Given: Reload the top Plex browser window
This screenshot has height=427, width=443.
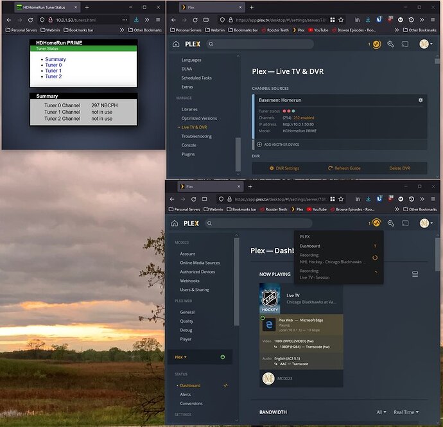Looking at the screenshot, I should pos(195,20).
